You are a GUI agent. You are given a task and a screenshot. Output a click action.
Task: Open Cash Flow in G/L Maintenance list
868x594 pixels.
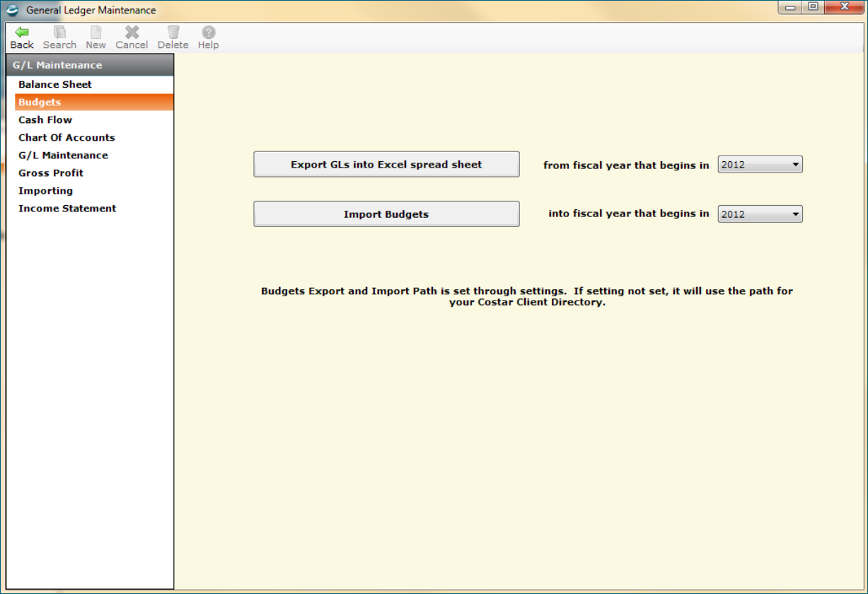pyautogui.click(x=94, y=120)
